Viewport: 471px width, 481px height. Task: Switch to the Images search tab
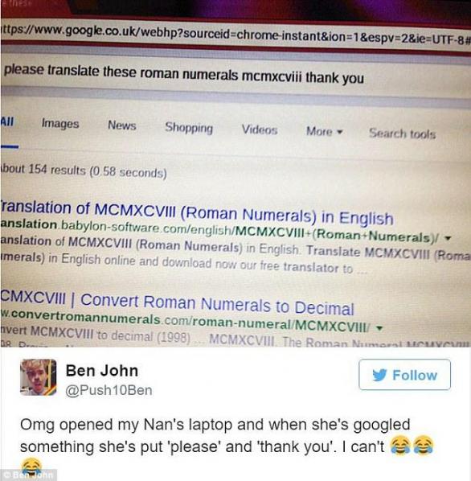point(60,124)
